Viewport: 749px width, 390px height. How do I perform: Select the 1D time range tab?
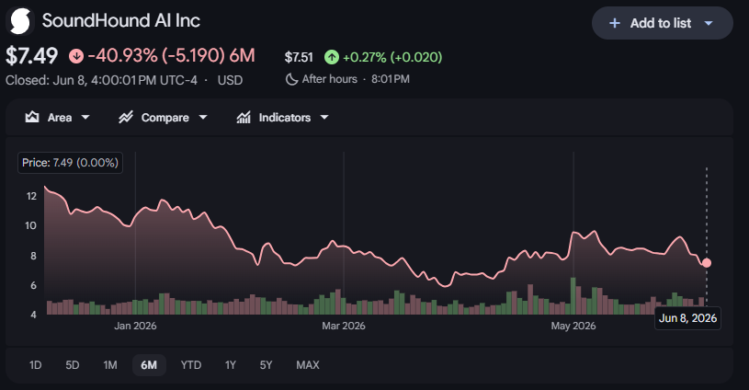(x=35, y=365)
